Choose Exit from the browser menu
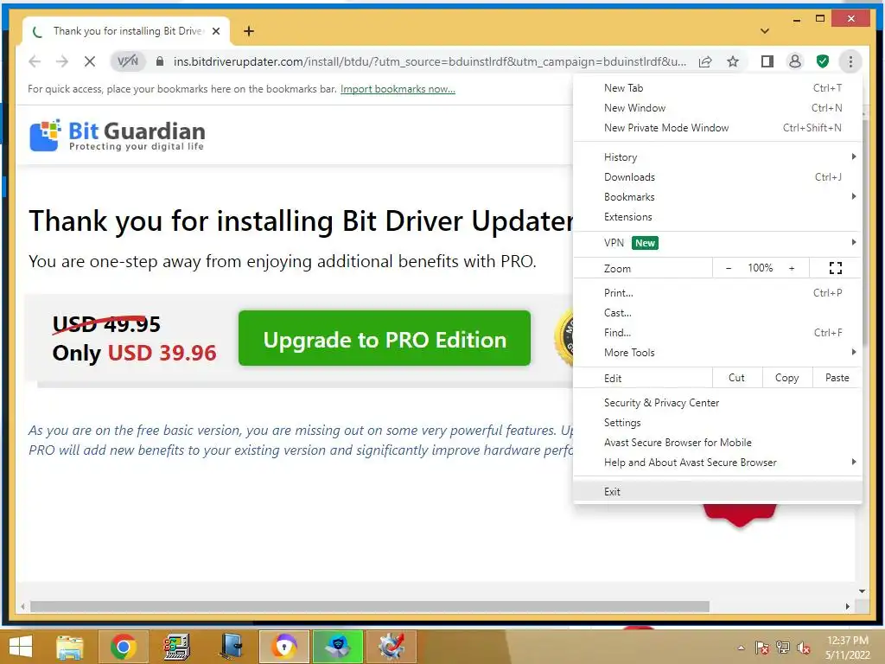Viewport: 885px width, 664px height. (717, 491)
